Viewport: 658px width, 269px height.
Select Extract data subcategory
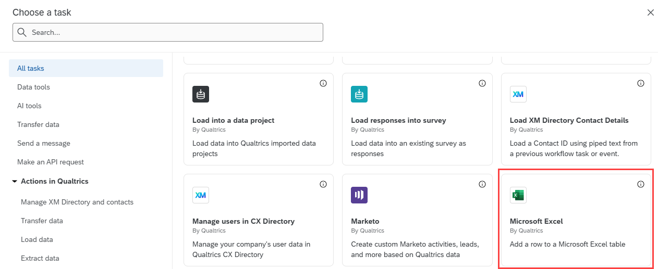coord(40,258)
